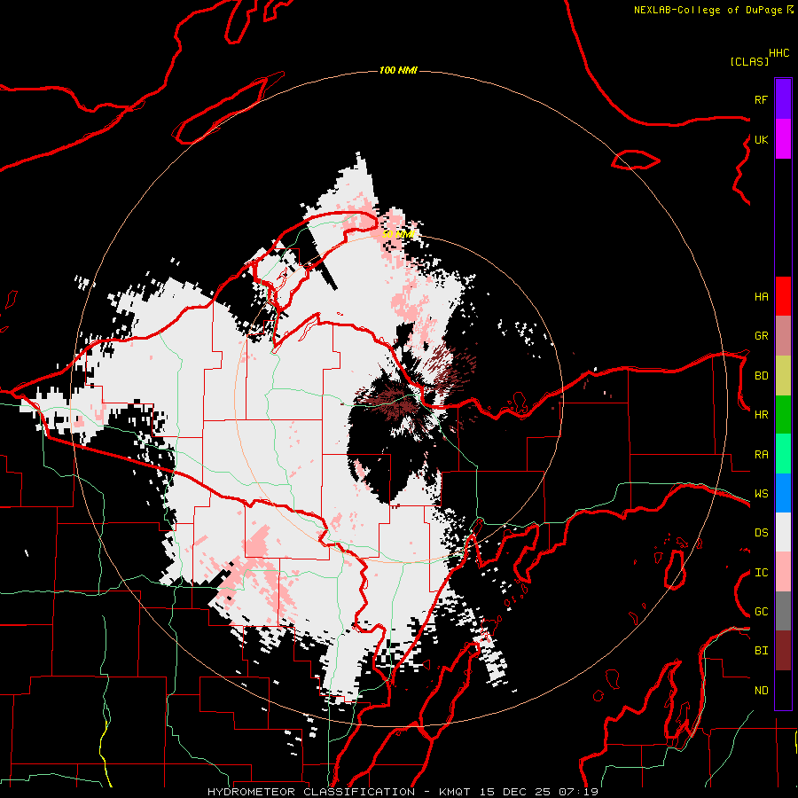Click the NEXLAB-College of DuPage credit text
This screenshot has height=798, width=798.
click(708, 10)
